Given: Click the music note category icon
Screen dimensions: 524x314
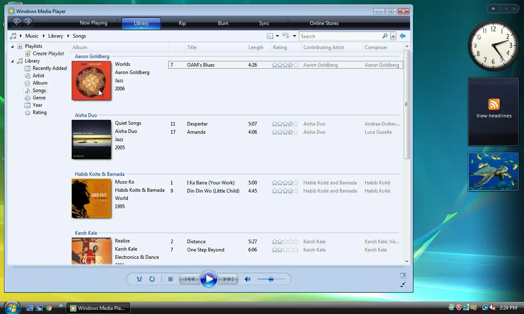Looking at the screenshot, I should pyautogui.click(x=14, y=36).
